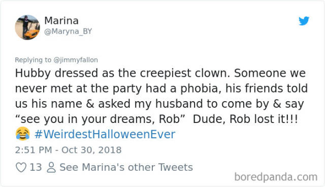Open Marina's round profile picture
325x187 pixels.
click(27, 27)
